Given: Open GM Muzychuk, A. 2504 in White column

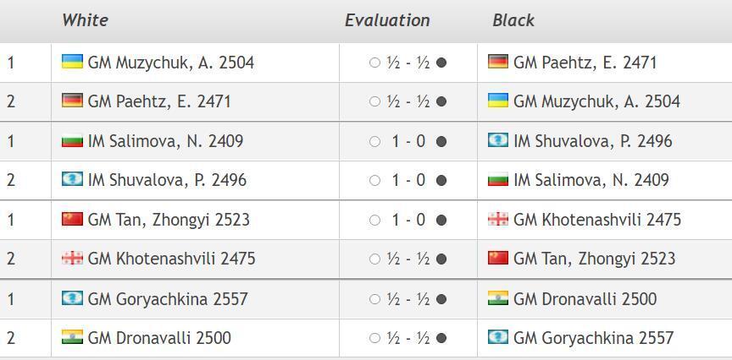Looking at the screenshot, I should tap(170, 63).
